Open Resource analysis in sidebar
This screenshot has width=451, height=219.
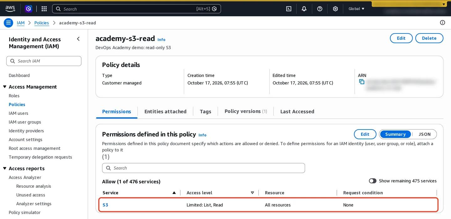click(x=34, y=186)
